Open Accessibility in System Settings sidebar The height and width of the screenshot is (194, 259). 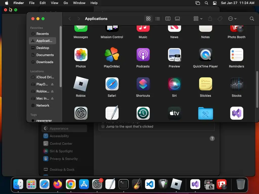pos(64,136)
